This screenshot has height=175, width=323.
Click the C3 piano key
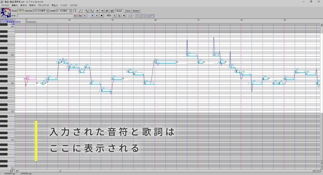[7, 111]
